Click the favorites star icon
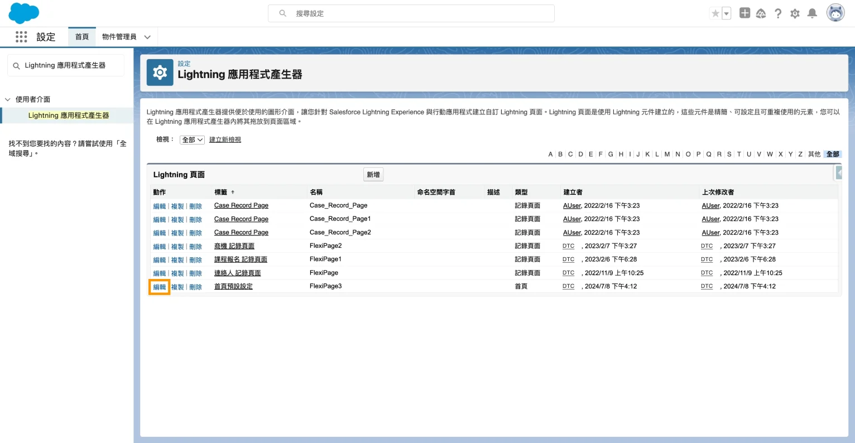Viewport: 855px width, 443px height. click(715, 13)
